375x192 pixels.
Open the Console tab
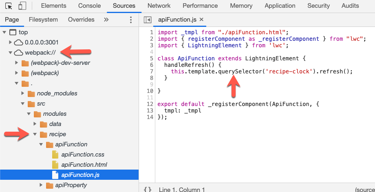(89, 6)
